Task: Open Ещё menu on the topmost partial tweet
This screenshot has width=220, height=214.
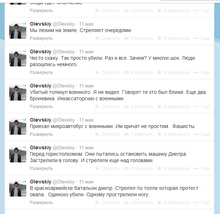Action: (202, 11)
